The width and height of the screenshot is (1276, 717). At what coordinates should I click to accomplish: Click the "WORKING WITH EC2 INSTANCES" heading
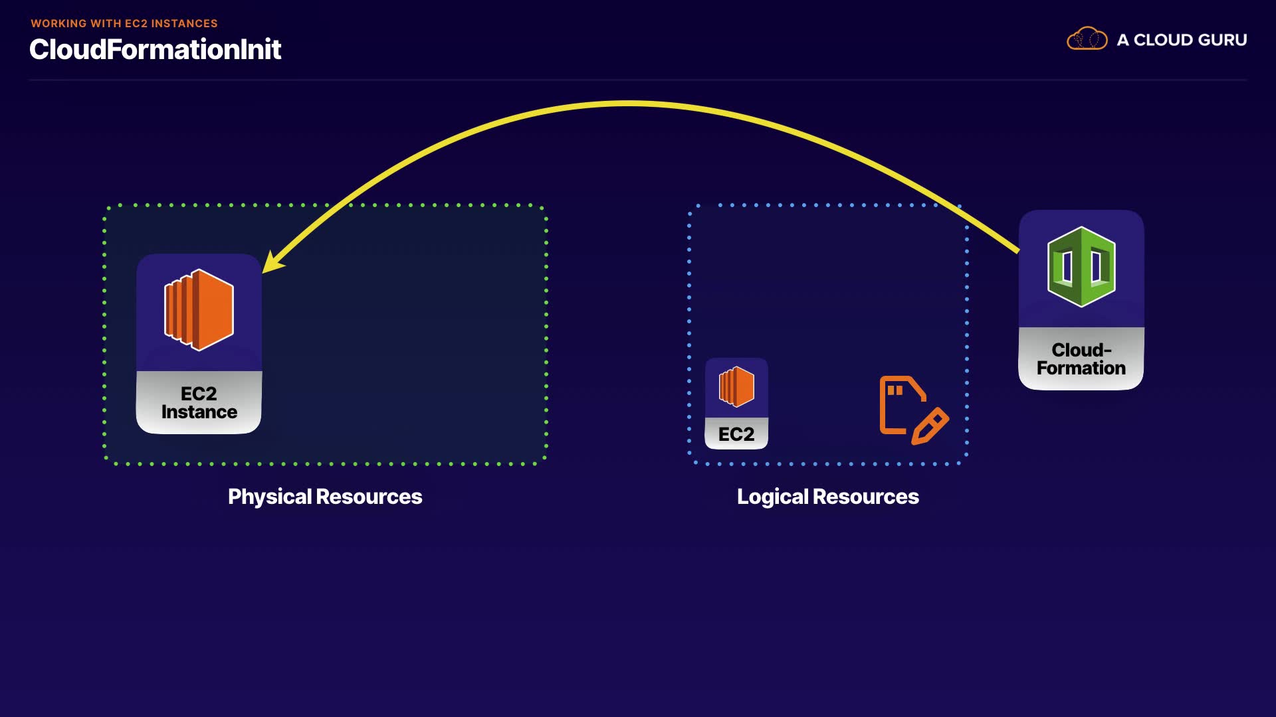point(124,23)
